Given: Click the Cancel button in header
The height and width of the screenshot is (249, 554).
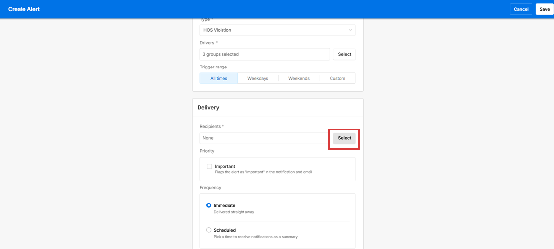Looking at the screenshot, I should (521, 9).
